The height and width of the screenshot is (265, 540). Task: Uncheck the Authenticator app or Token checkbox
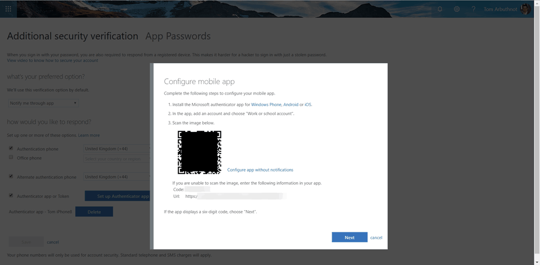(x=11, y=195)
